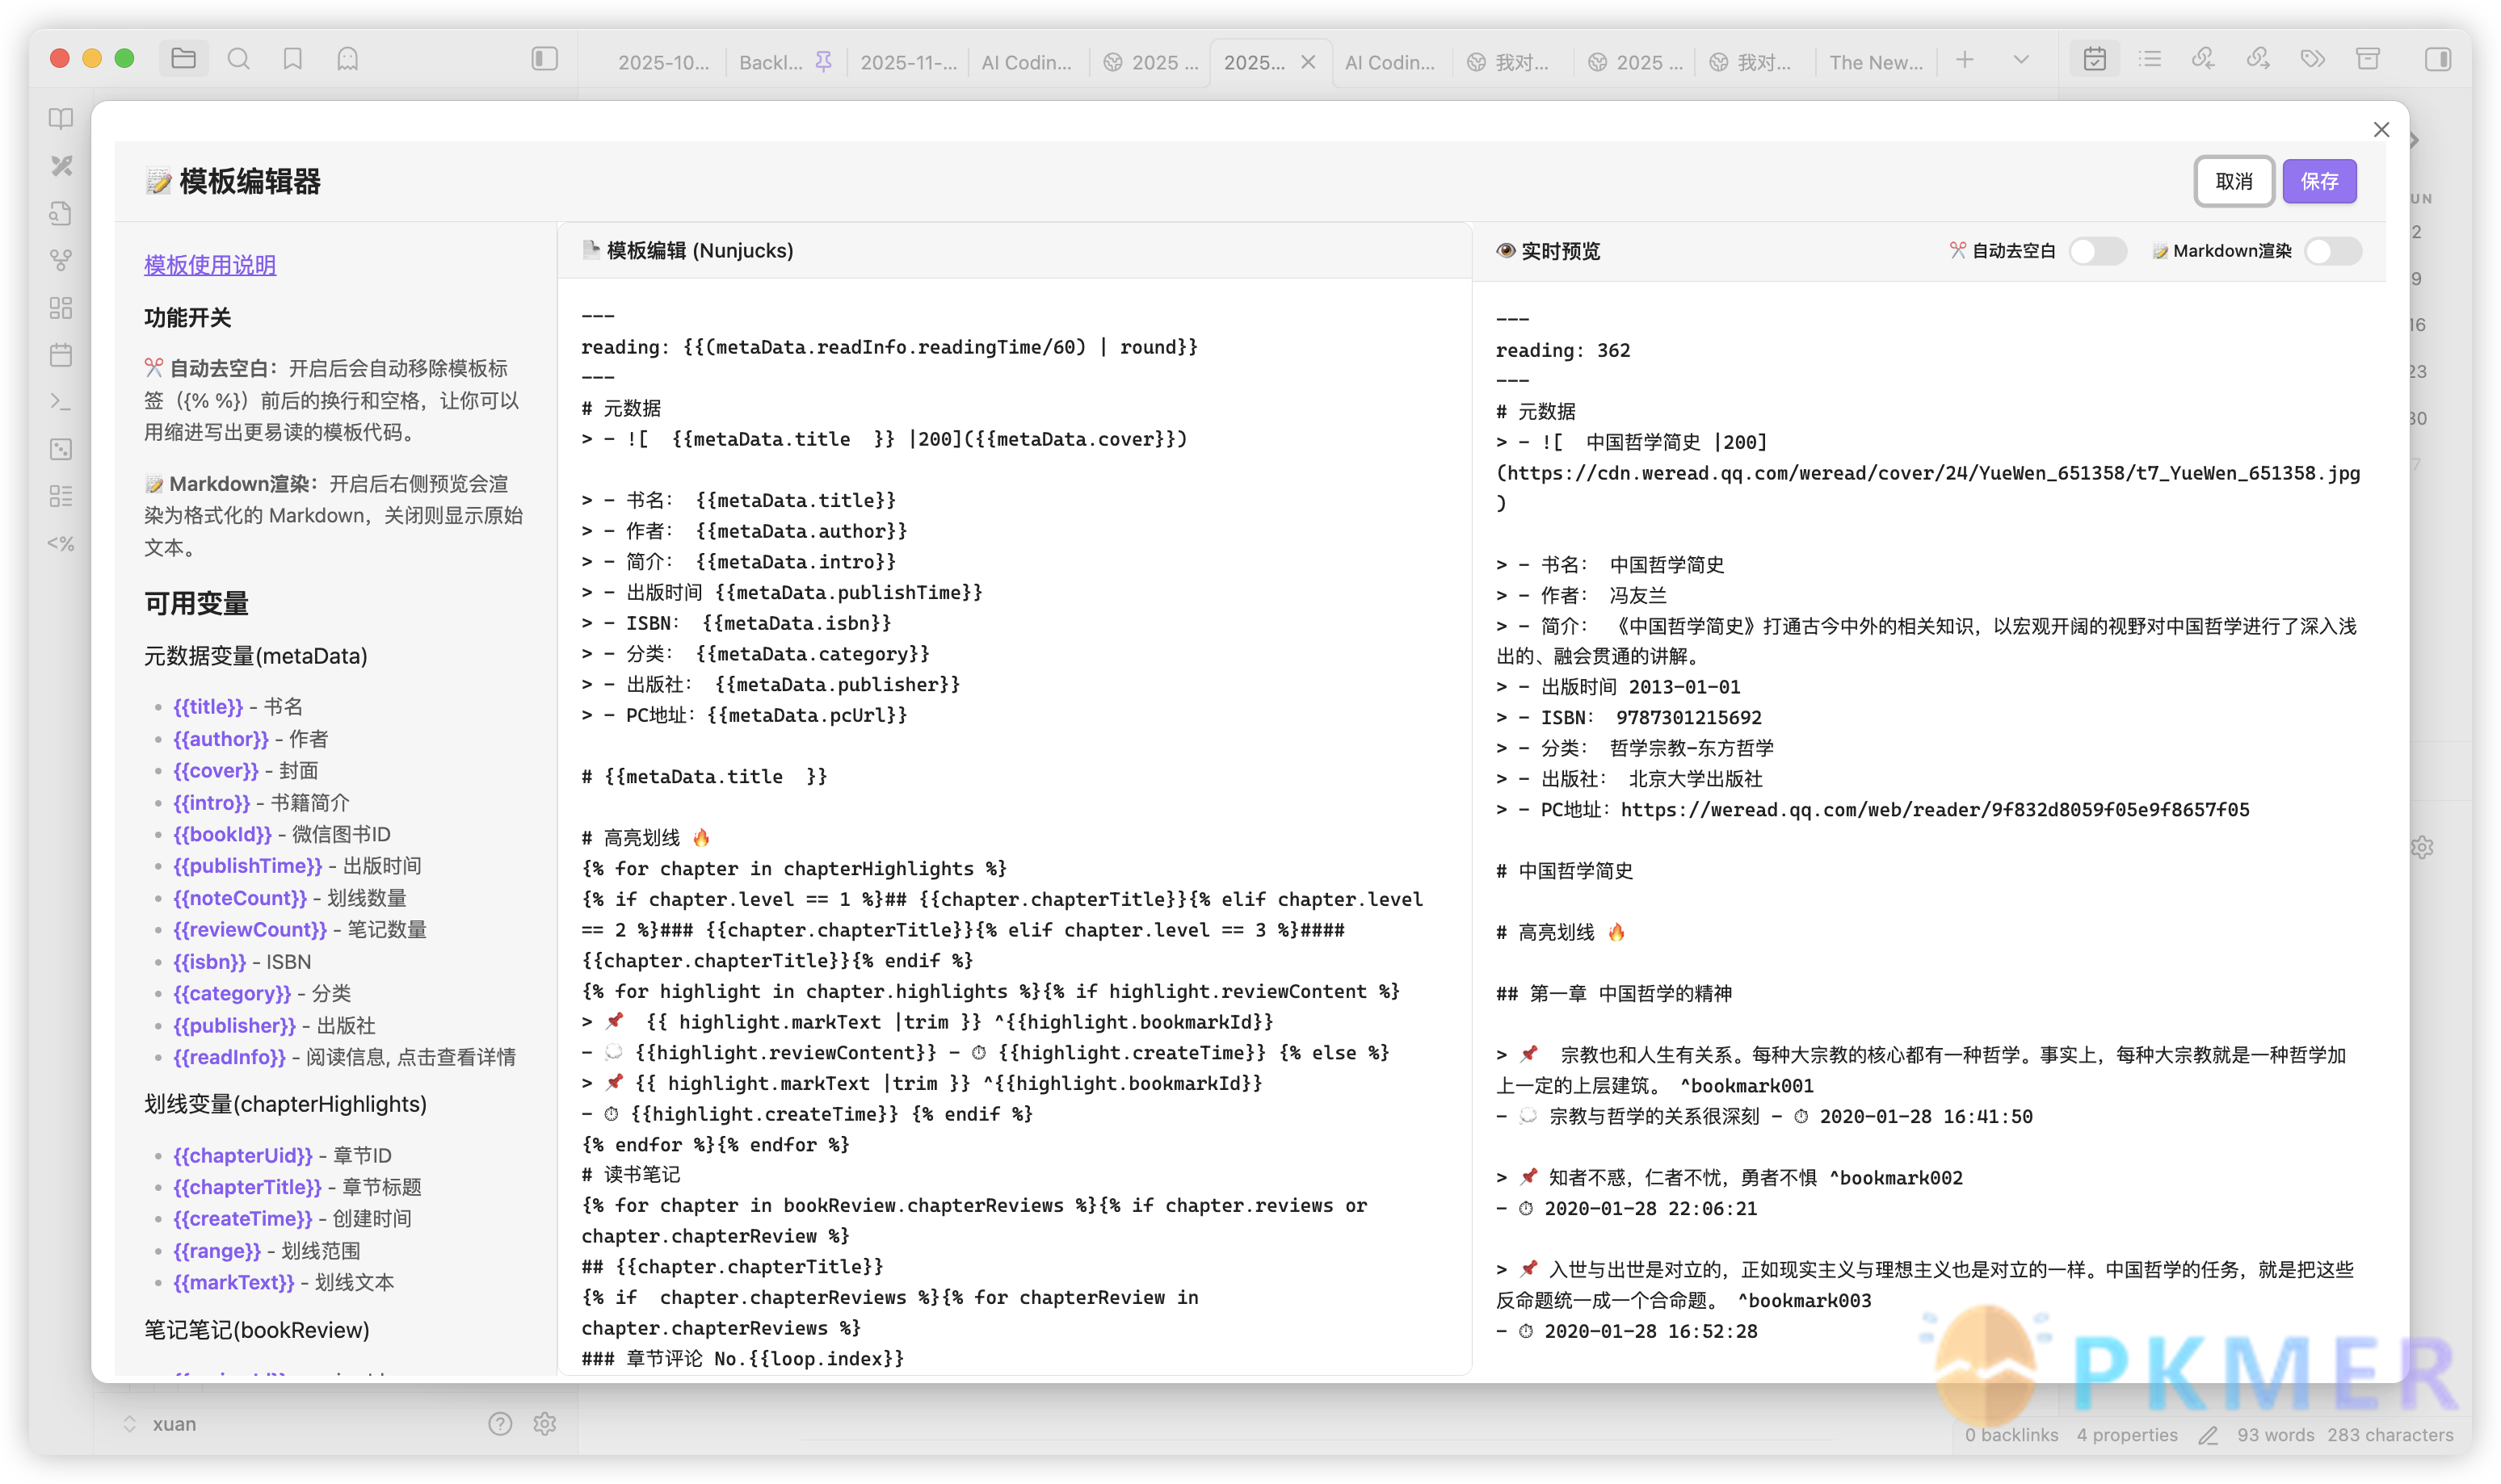Enable the 自动去空白 toggle
This screenshot has width=2501, height=1484.
pos(2097,251)
